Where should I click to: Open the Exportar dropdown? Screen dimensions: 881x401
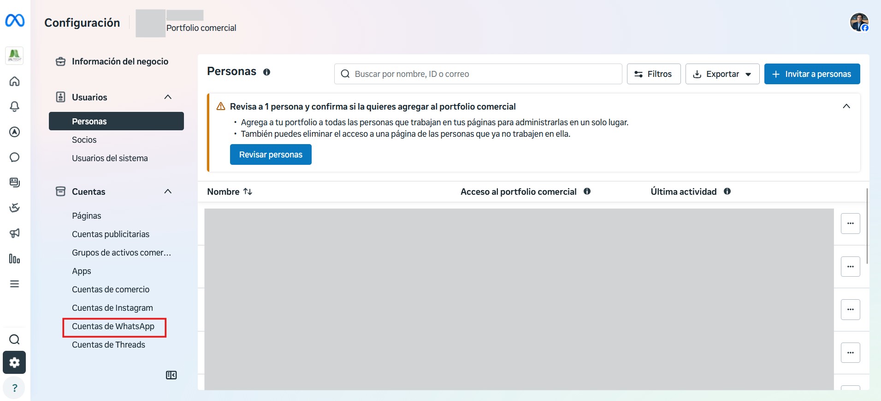[722, 74]
